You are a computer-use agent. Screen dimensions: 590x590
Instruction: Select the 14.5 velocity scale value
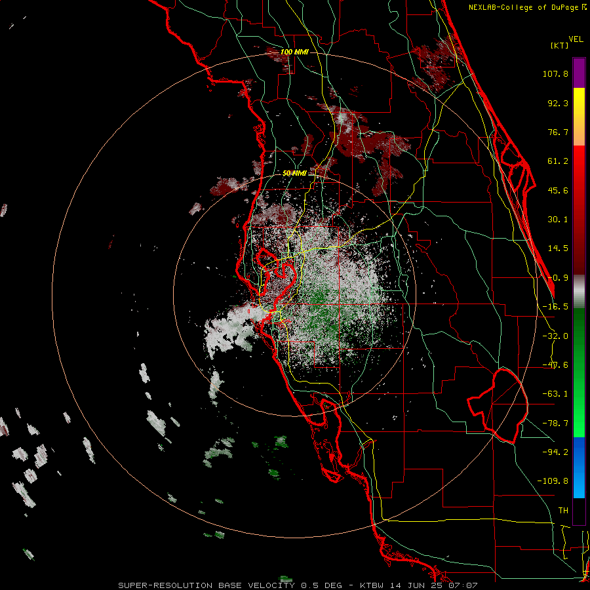tap(558, 248)
